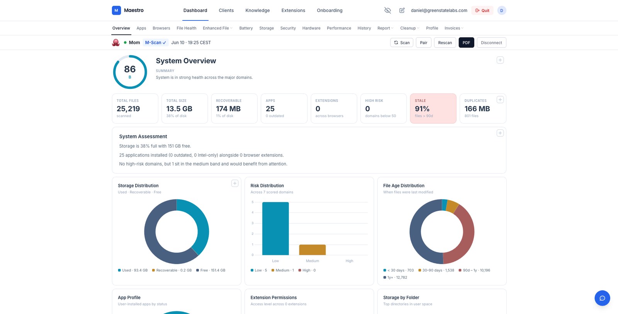Image resolution: width=618 pixels, height=314 pixels.
Task: Click the 86 health score ring
Action: tap(130, 72)
